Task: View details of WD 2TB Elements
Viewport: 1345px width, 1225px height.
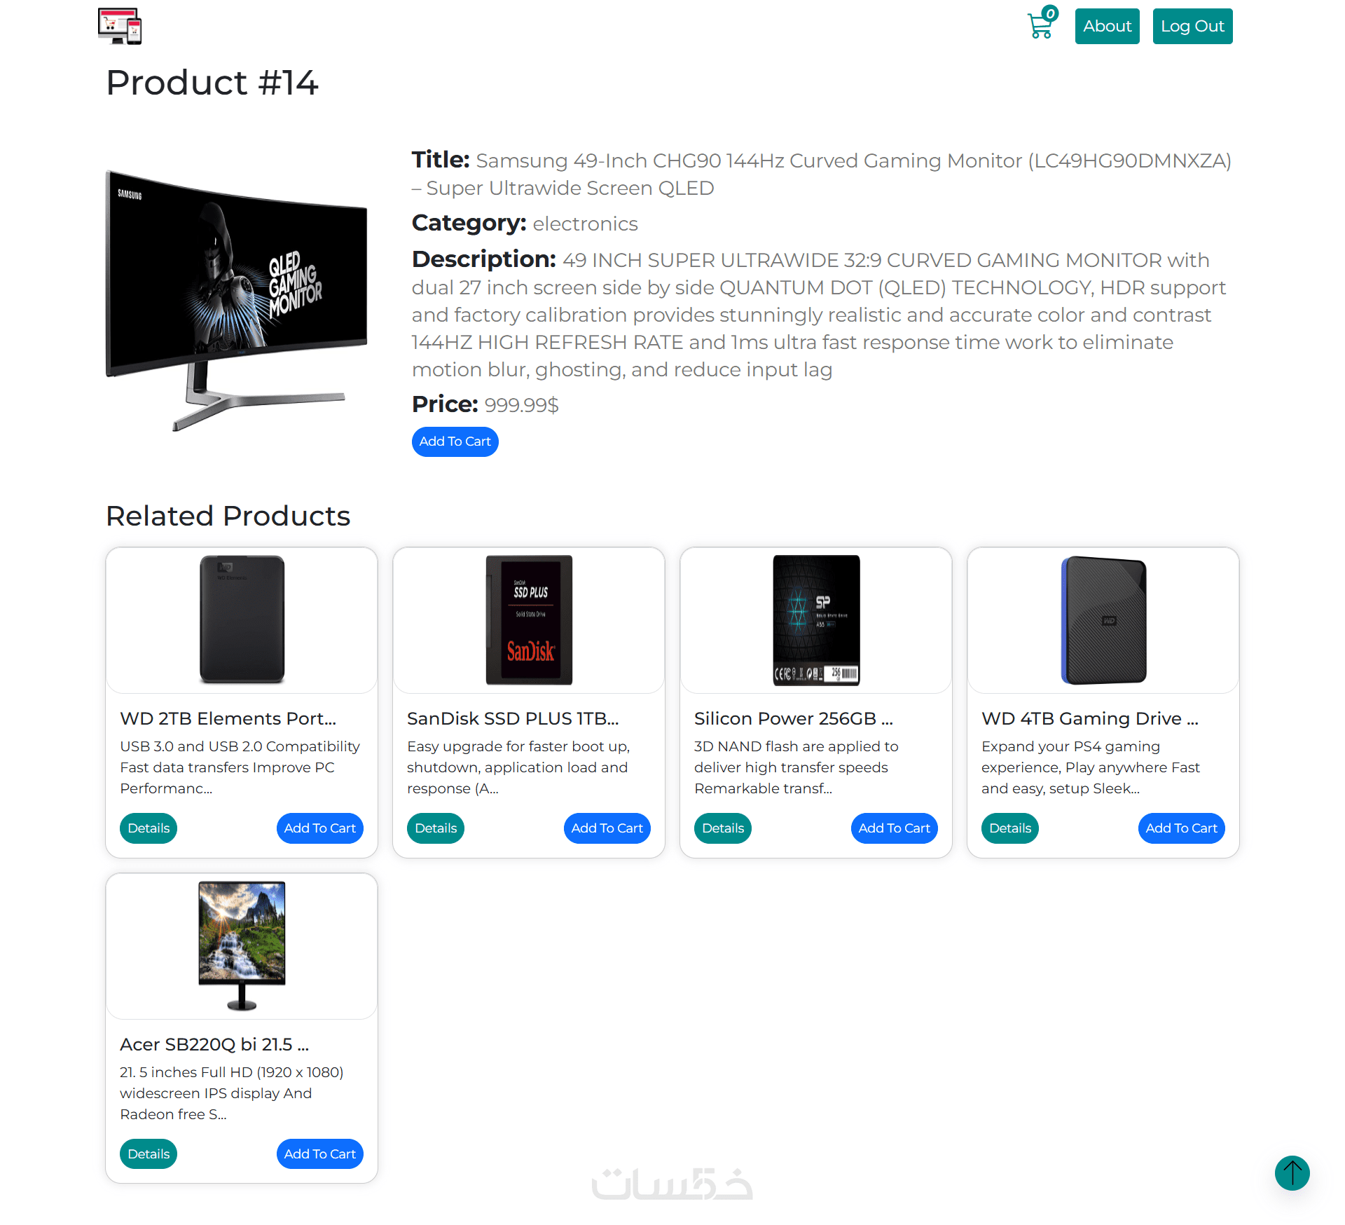Action: [149, 828]
